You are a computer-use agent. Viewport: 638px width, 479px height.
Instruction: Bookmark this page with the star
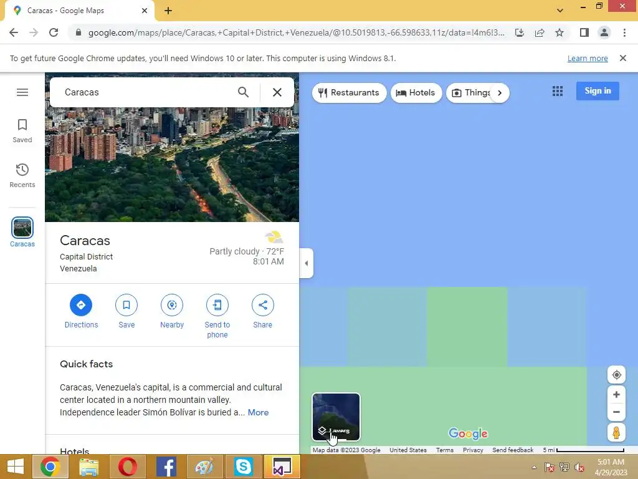559,32
